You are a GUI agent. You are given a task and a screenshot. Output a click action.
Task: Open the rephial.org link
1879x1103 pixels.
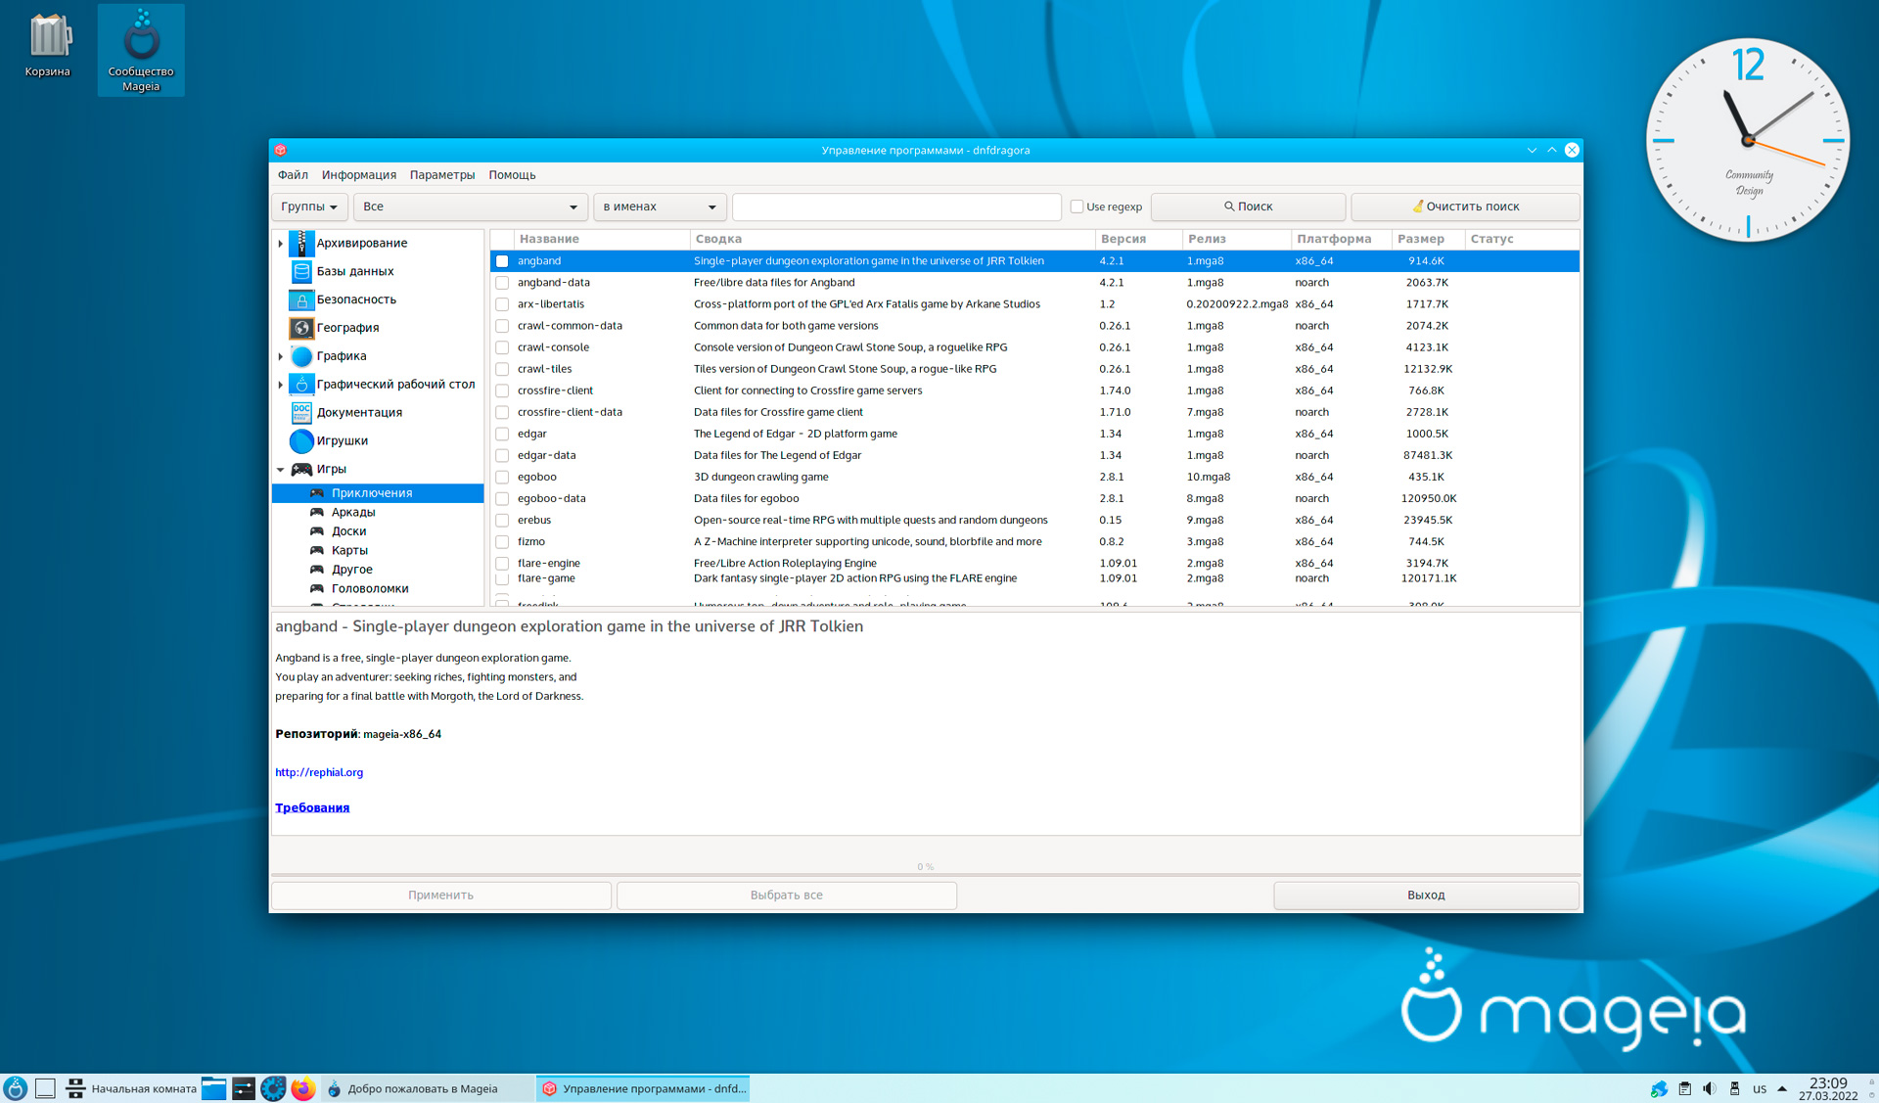point(319,772)
